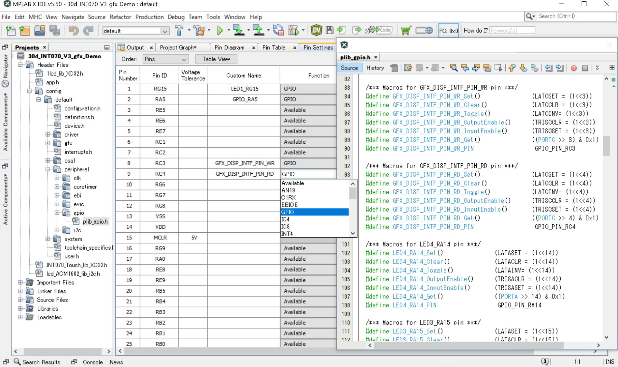Open the Run Project dropdown arrow
The height and width of the screenshot is (367, 618).
tap(229, 31)
